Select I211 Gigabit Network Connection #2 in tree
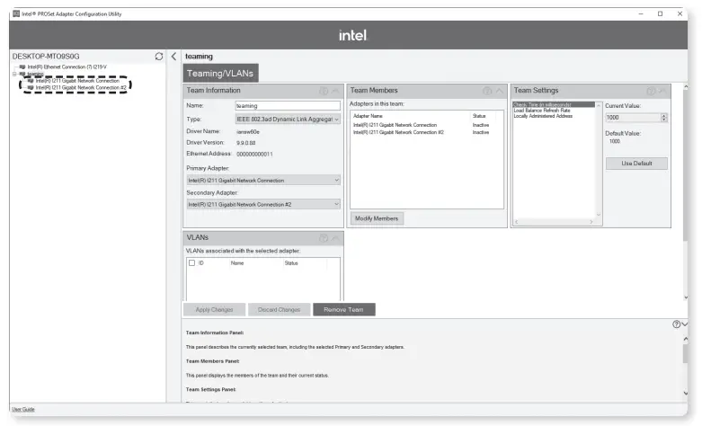Image resolution: width=702 pixels, height=426 pixels. point(81,88)
